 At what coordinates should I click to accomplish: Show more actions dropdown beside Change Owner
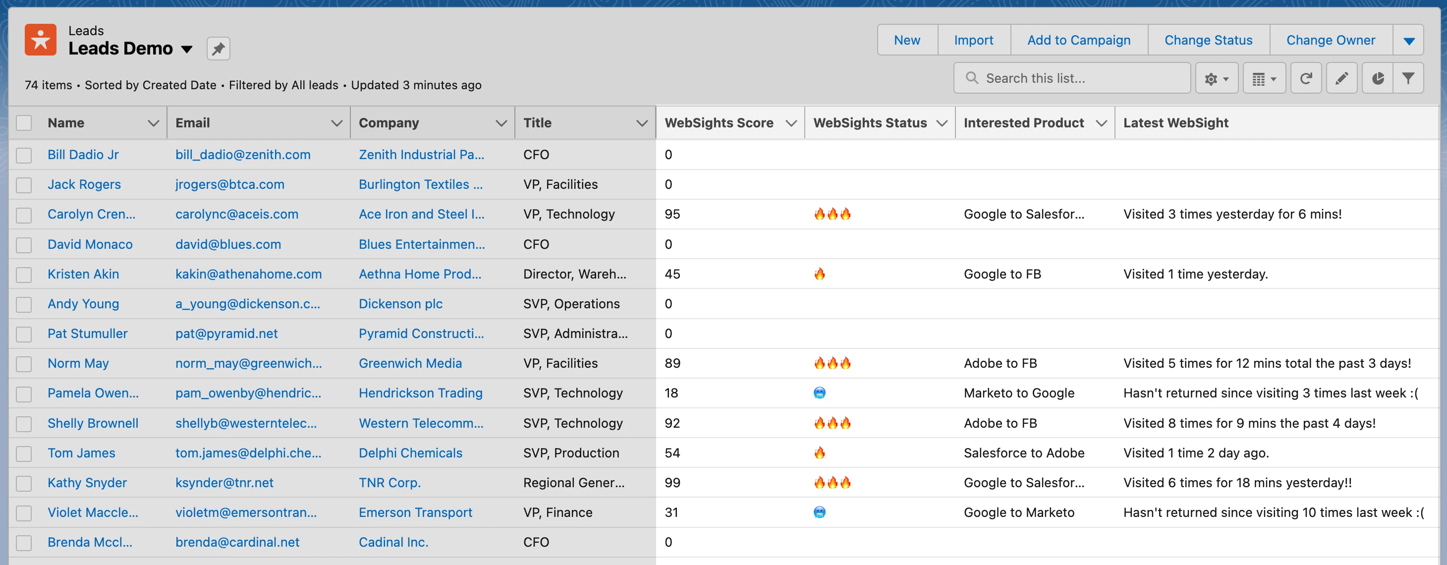click(x=1408, y=41)
